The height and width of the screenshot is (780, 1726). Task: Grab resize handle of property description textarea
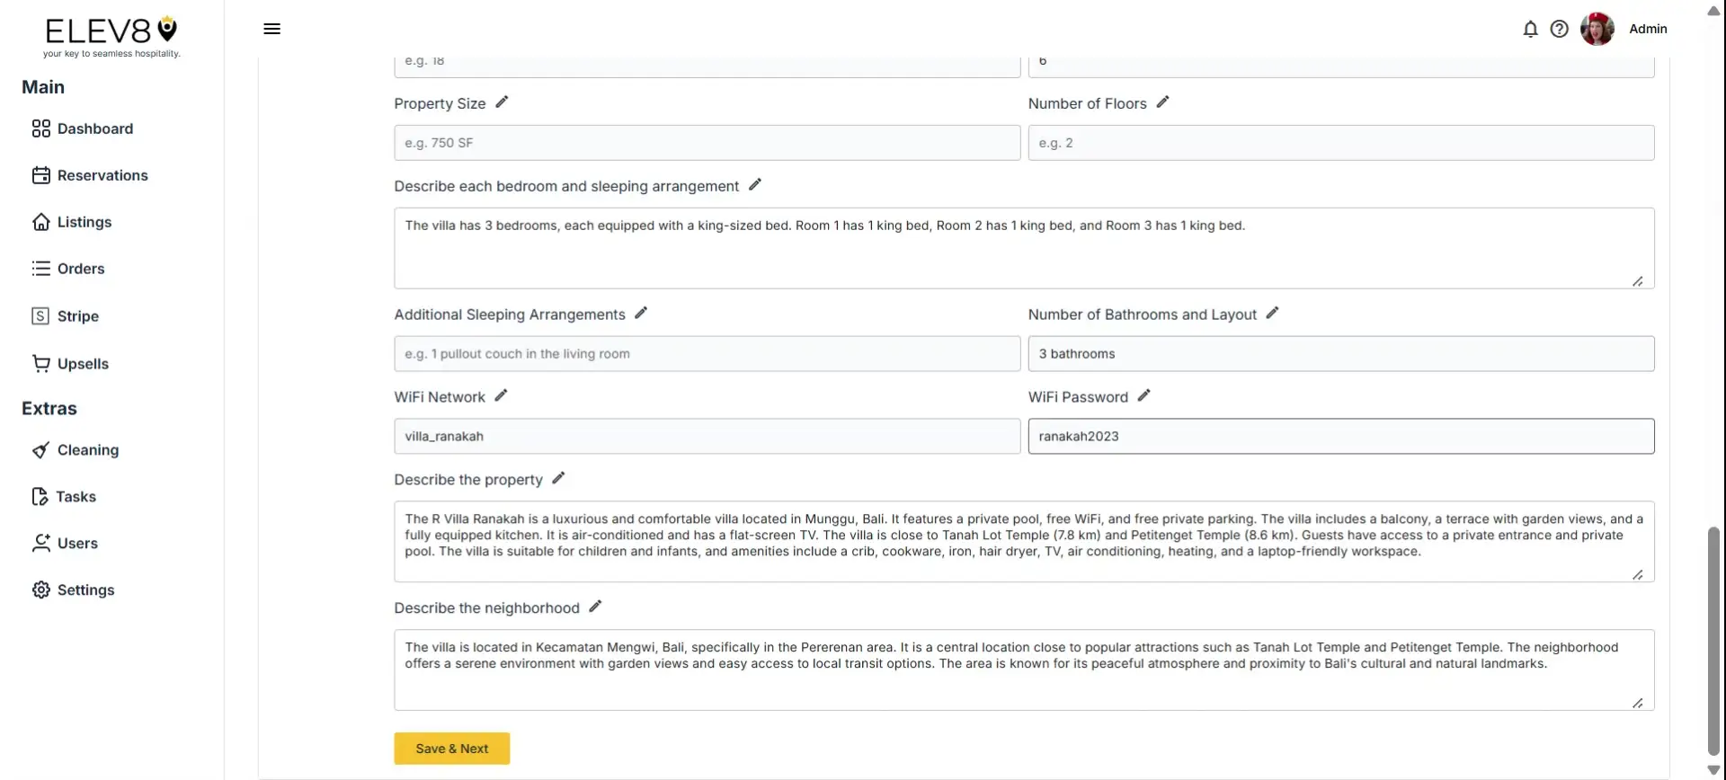point(1638,575)
